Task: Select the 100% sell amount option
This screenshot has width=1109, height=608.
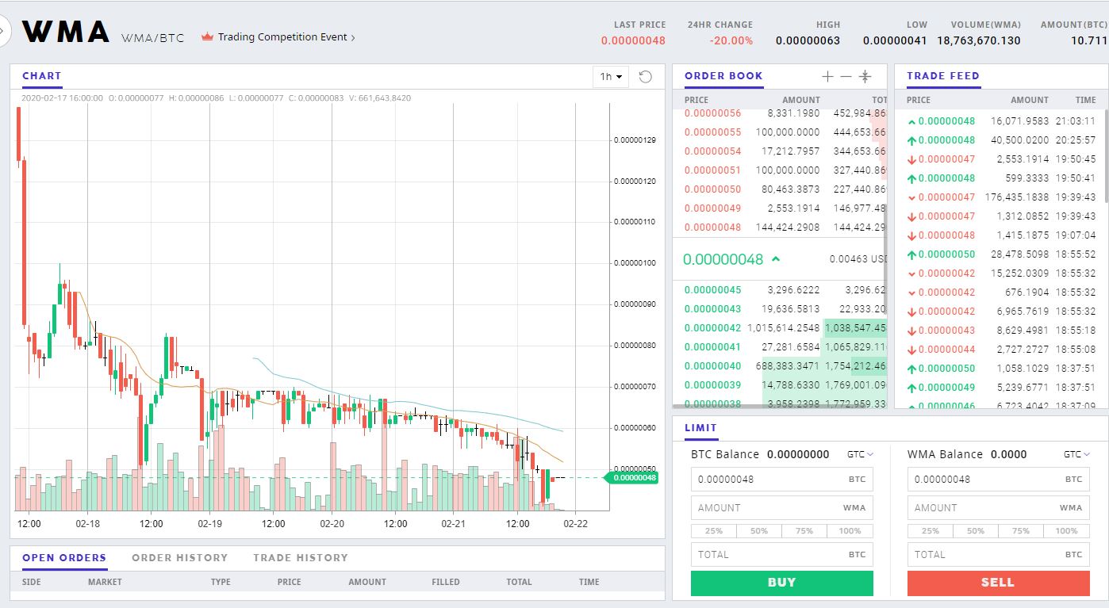Action: coord(1067,531)
